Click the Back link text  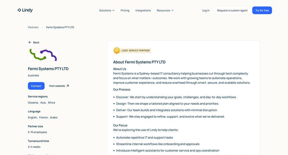pyautogui.click(x=36, y=43)
